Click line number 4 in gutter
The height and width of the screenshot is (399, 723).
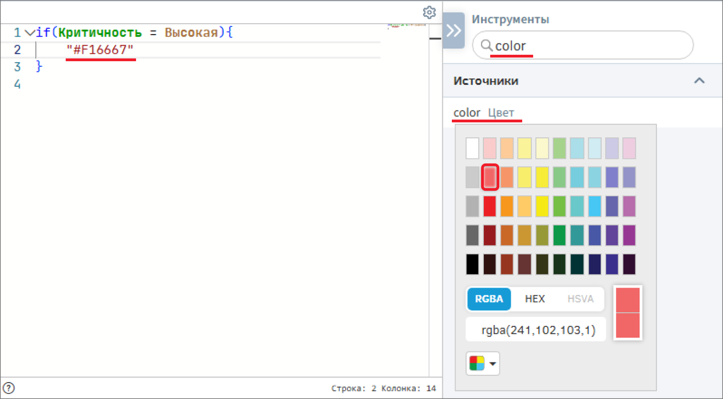point(17,84)
